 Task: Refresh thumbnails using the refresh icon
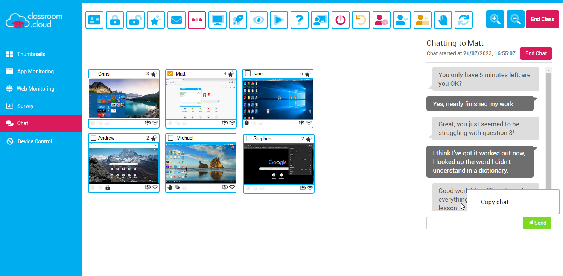coord(463,20)
